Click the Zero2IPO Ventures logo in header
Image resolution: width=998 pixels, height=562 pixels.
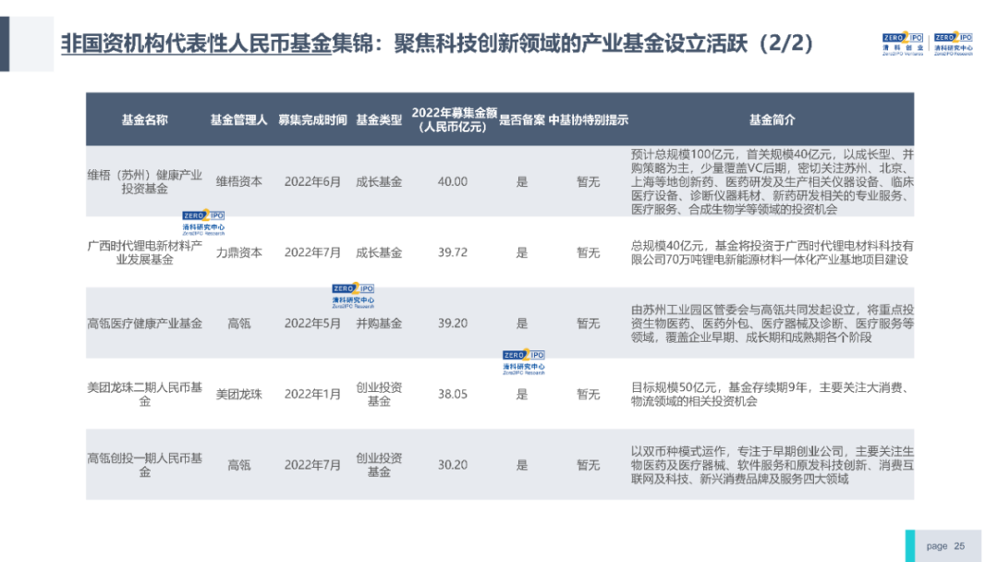(x=903, y=44)
